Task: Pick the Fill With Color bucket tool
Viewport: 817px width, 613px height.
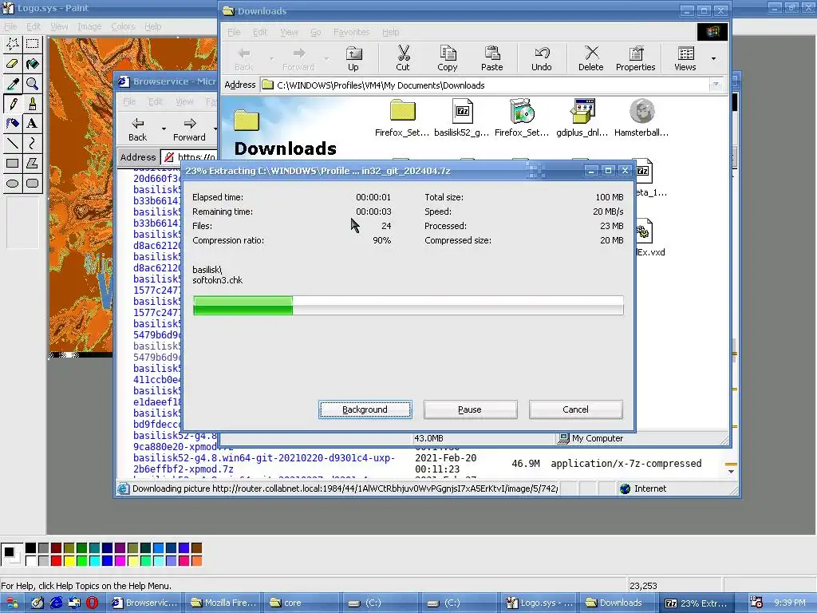Action: [32, 64]
